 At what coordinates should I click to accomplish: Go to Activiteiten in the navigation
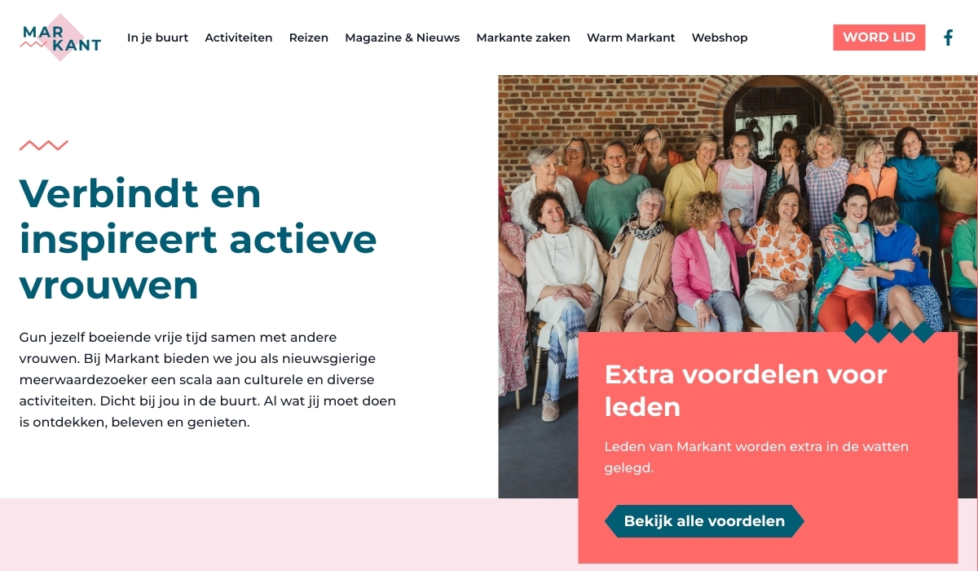point(239,38)
